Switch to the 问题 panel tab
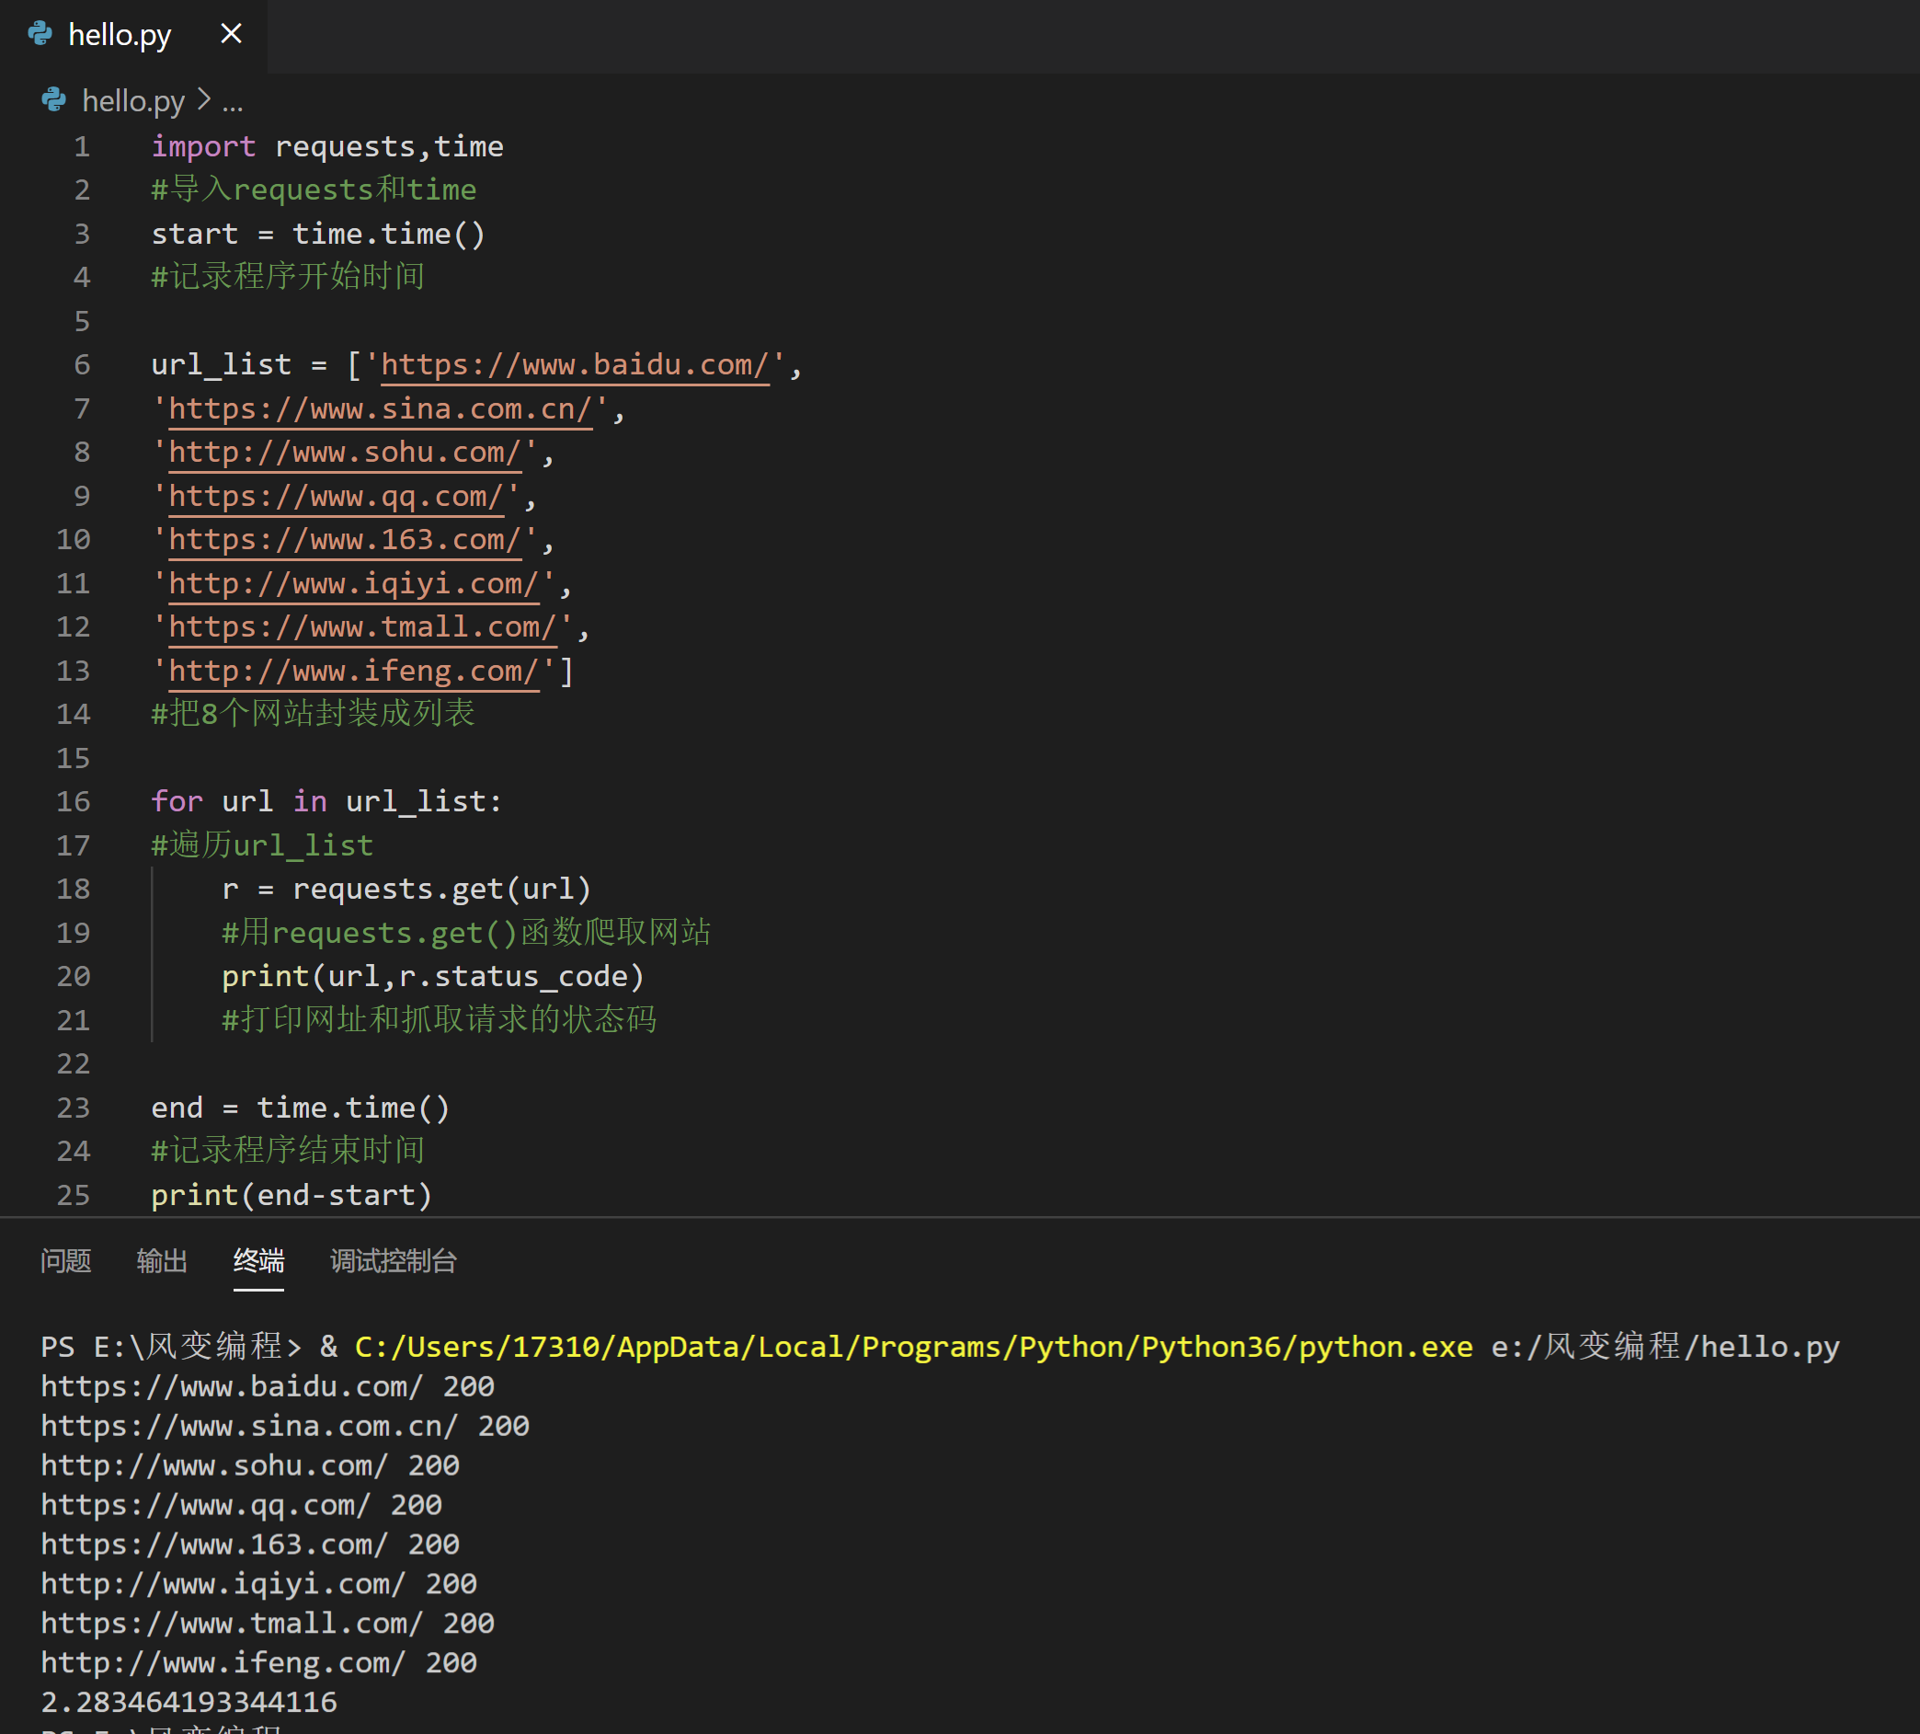 [65, 1260]
